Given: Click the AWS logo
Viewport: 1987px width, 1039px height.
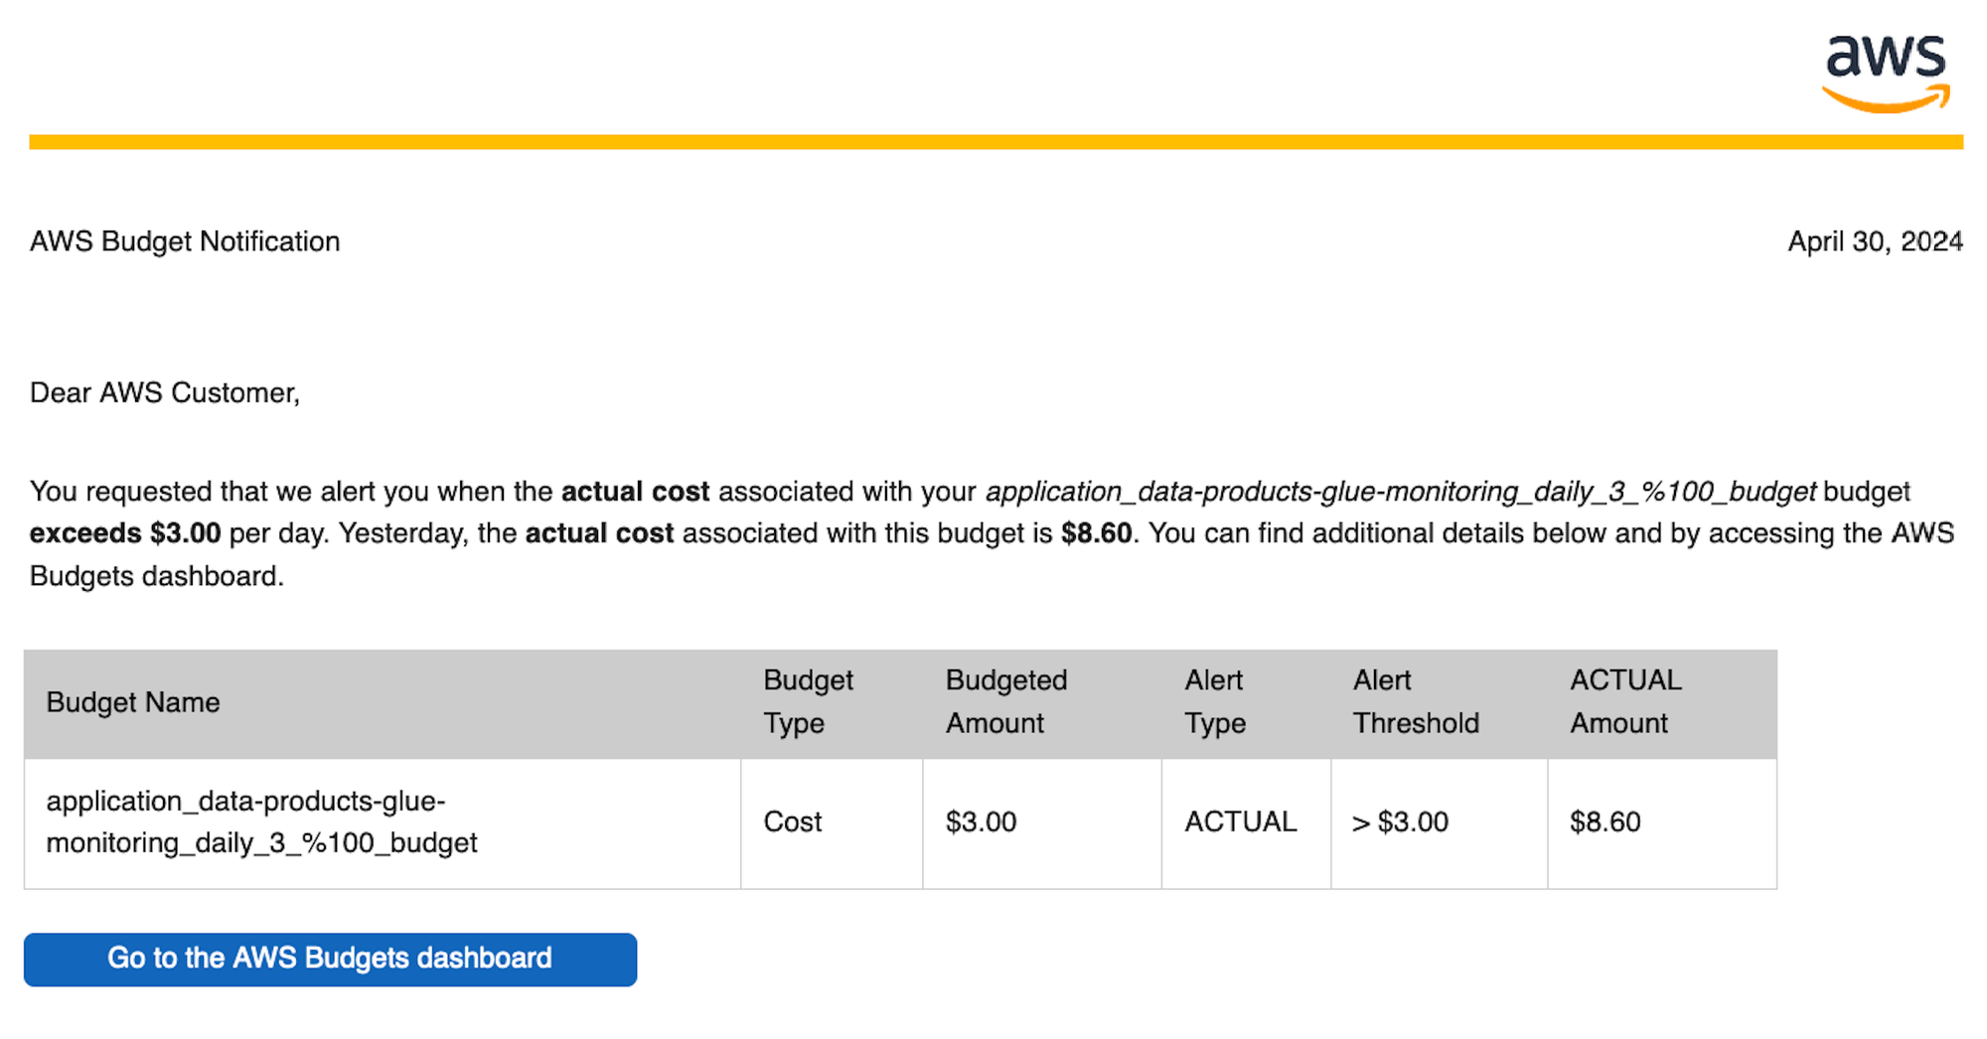Looking at the screenshot, I should tap(1885, 72).
